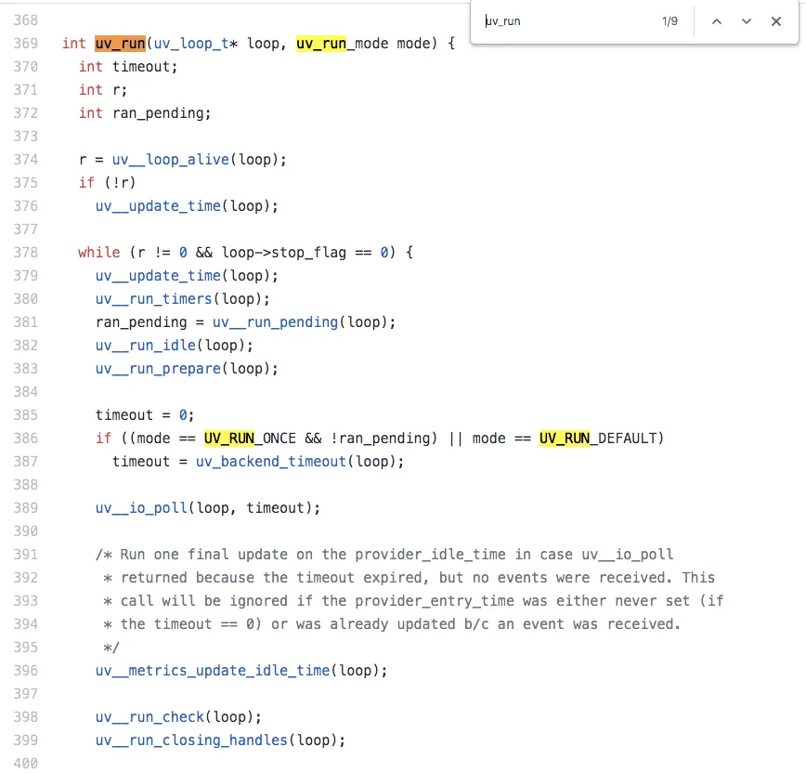This screenshot has height=773, width=806.
Task: Select line number 378
Action: (x=26, y=253)
